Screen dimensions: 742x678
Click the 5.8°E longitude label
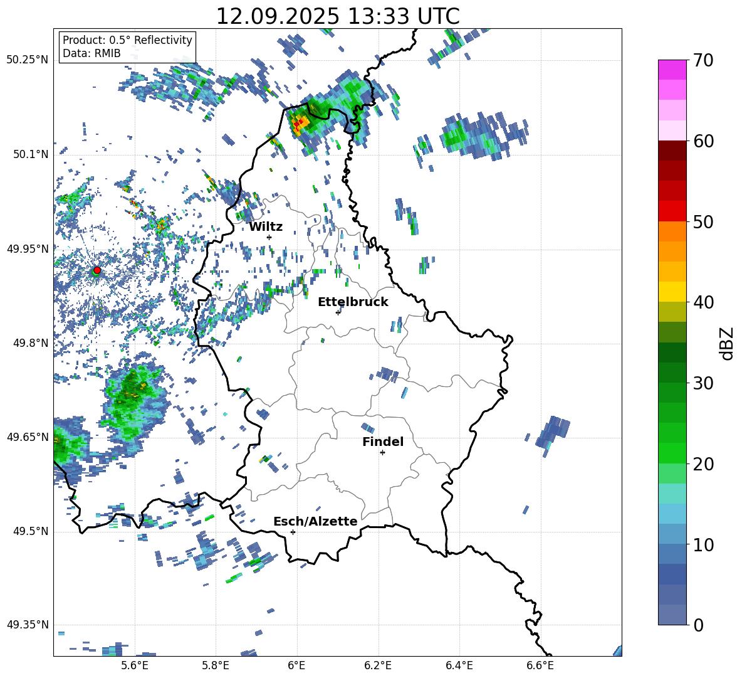(x=216, y=665)
